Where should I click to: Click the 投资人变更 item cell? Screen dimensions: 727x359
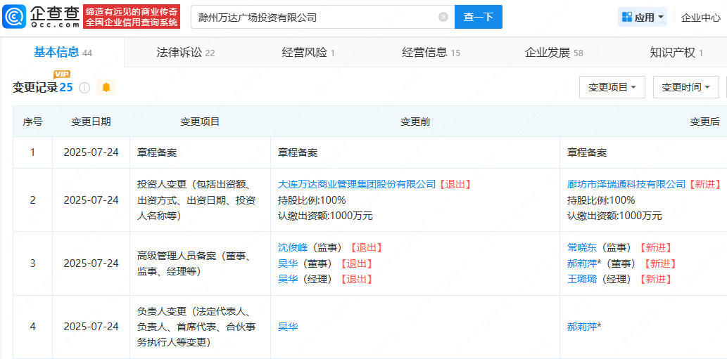[x=201, y=200]
